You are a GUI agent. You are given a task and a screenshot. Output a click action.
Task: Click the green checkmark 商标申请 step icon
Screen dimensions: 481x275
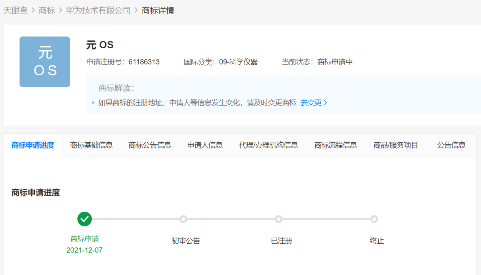85,219
